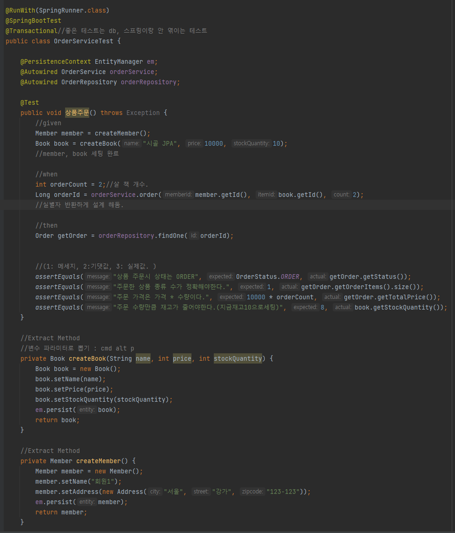Screen dimensions: 455x533
Task: Click the new Book() expression
Action: pyautogui.click(x=99, y=369)
